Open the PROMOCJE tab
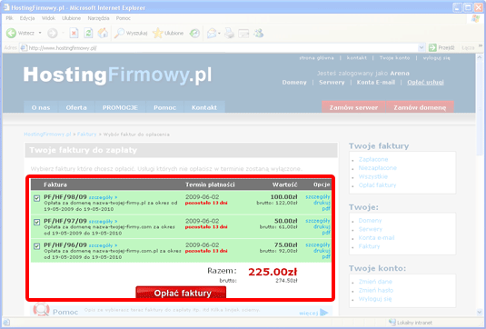Image resolution: width=486 pixels, height=329 pixels. [x=120, y=107]
